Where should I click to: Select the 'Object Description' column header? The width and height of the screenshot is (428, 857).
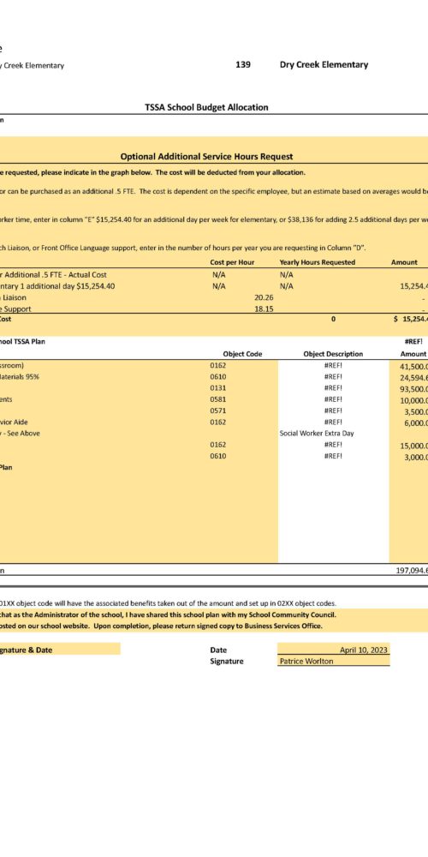coord(333,354)
